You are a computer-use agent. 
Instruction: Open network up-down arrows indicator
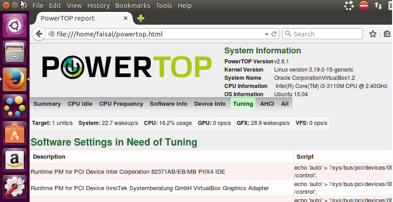pos(378,5)
